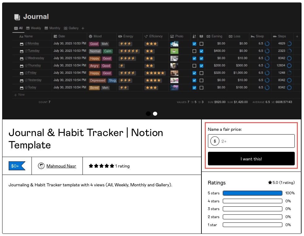Open the Energy column header
Image resolution: width=304 pixels, height=236 pixels.
tap(126, 36)
